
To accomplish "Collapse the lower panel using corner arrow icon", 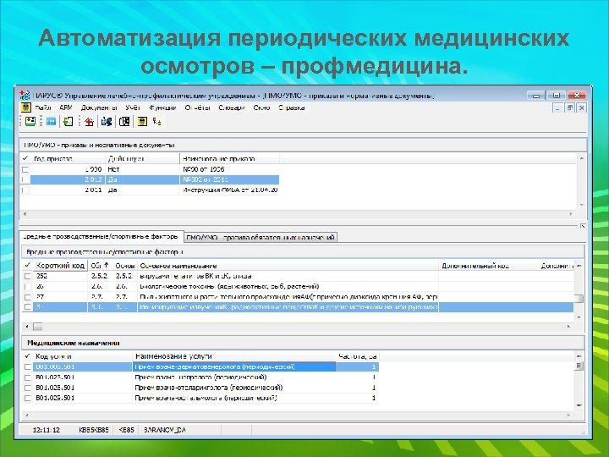I will click(583, 226).
